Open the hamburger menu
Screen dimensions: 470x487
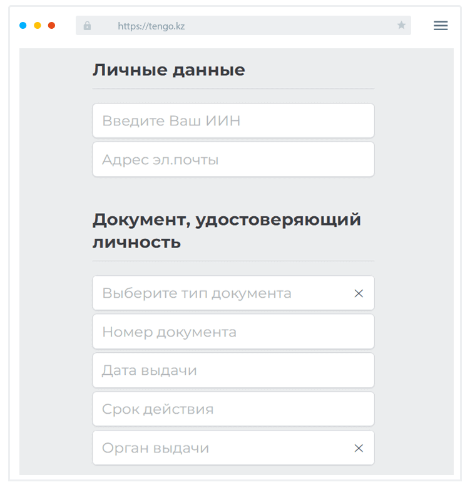point(440,26)
